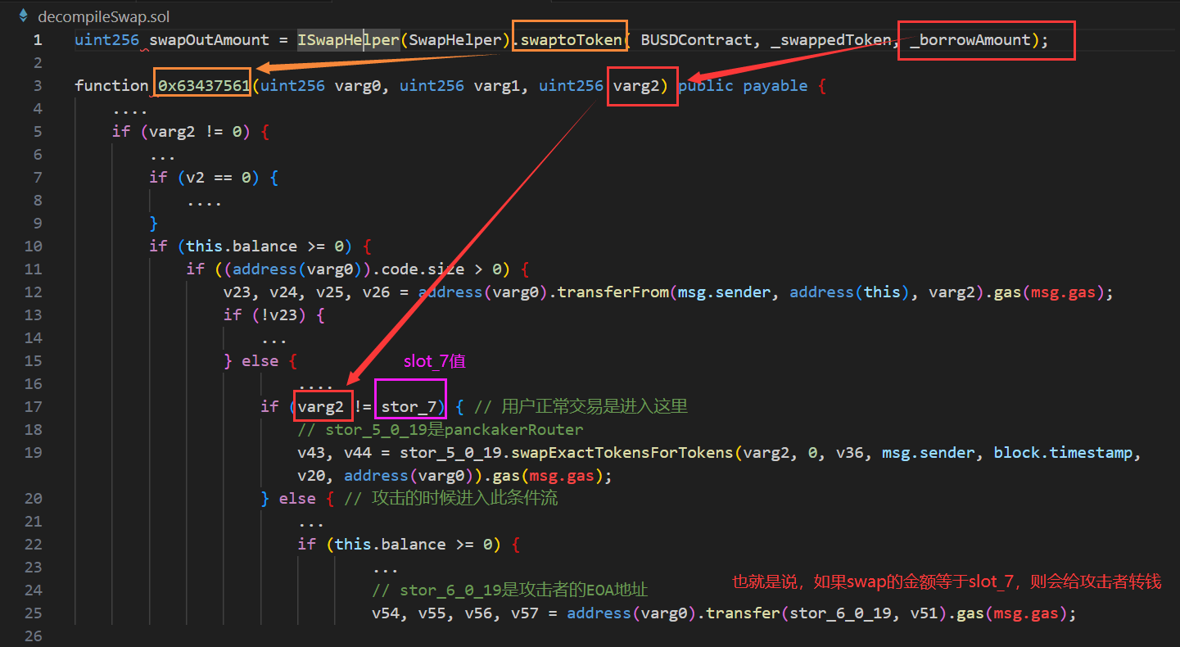The width and height of the screenshot is (1180, 647).
Task: Click SwapHelper argument inside parentheses on line 1
Action: (x=455, y=40)
